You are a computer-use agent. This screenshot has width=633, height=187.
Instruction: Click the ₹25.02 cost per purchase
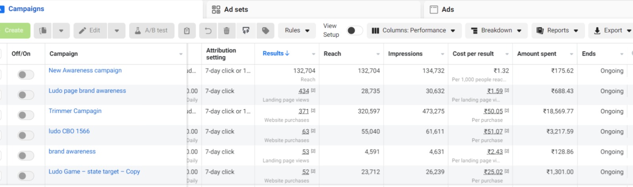tap(493, 172)
